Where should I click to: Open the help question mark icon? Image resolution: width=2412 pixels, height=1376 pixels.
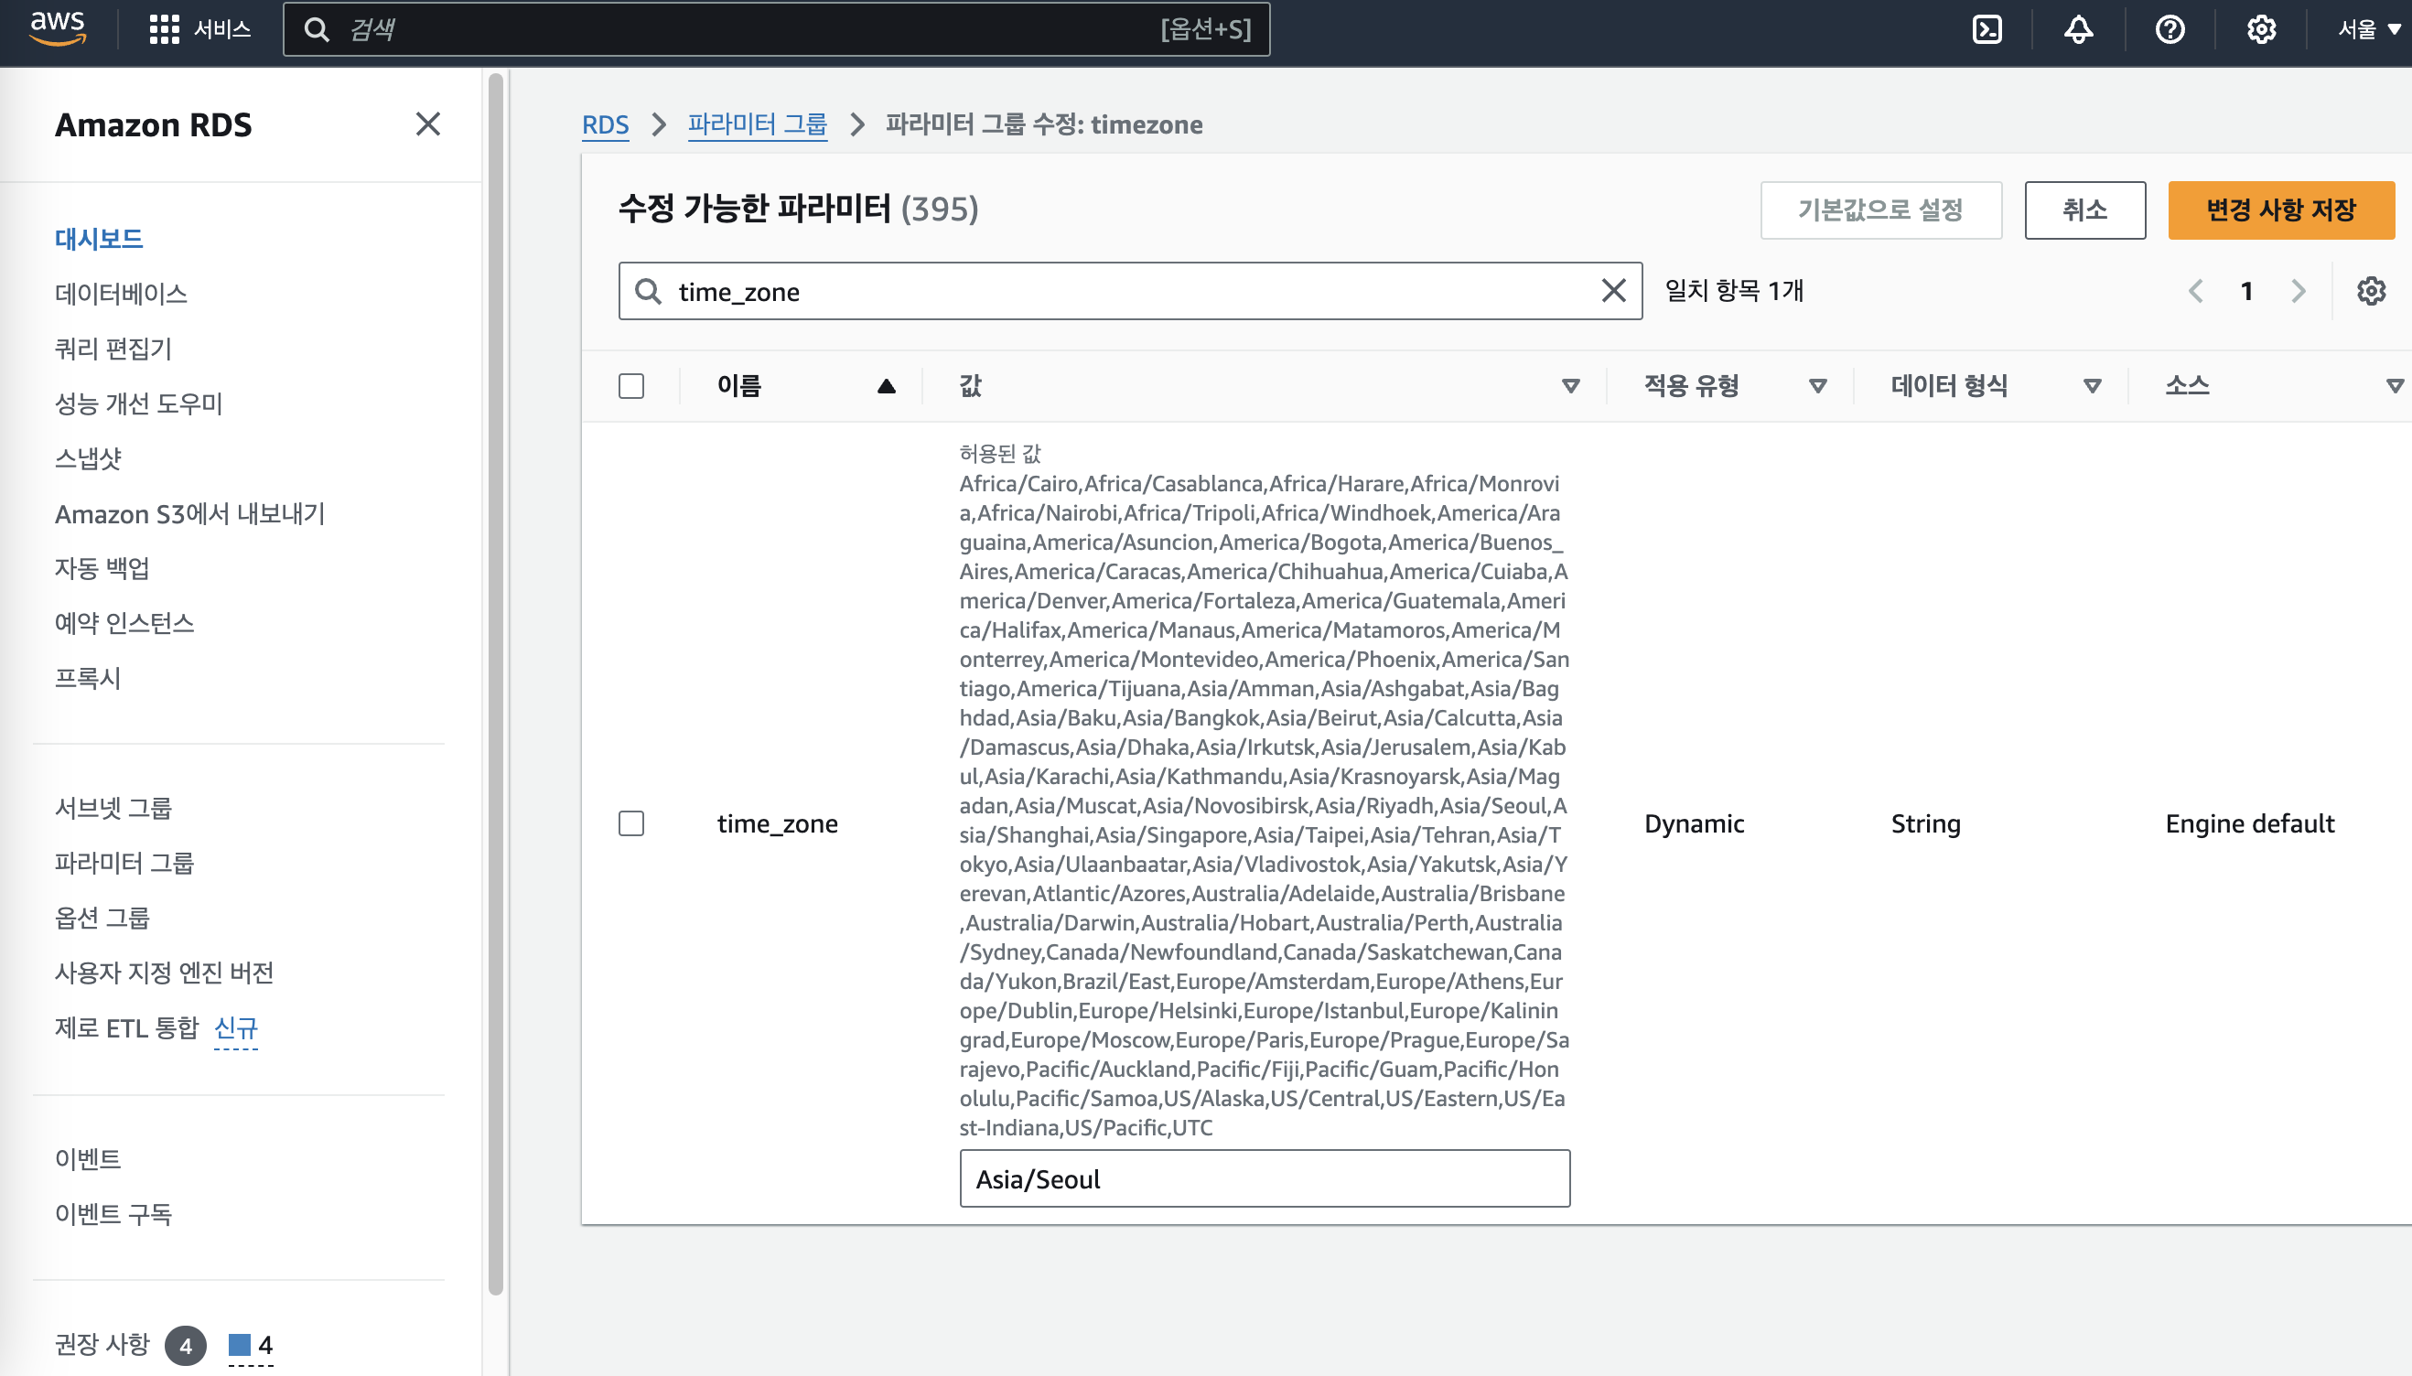[x=2170, y=30]
